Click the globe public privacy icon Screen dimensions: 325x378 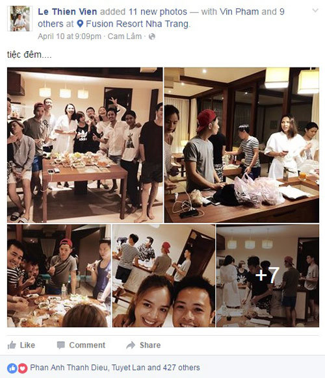point(152,36)
